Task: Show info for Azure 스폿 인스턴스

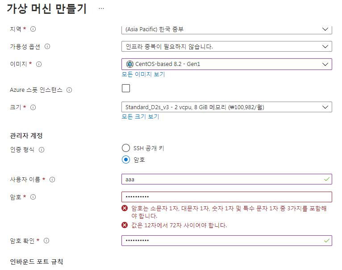Action: pos(69,90)
